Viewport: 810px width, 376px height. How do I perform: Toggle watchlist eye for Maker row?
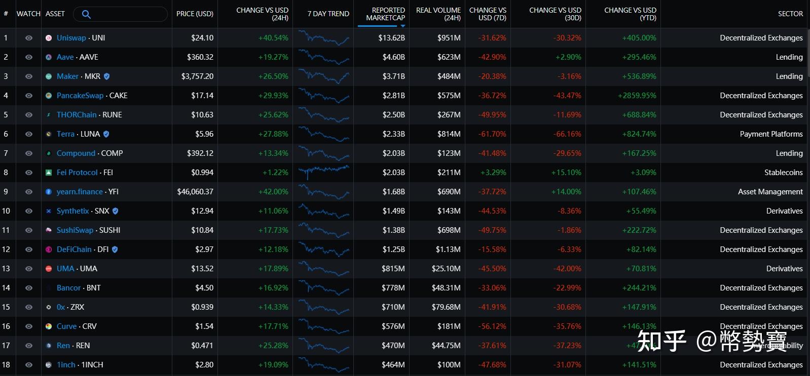(x=29, y=76)
